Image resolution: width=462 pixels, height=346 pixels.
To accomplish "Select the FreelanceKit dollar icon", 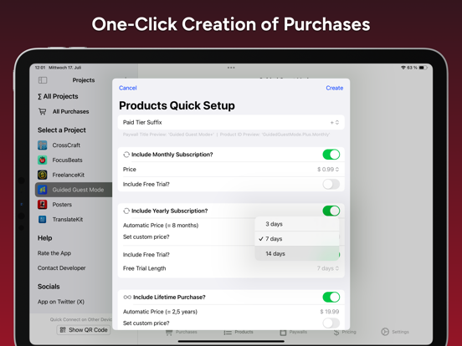I will [x=43, y=175].
